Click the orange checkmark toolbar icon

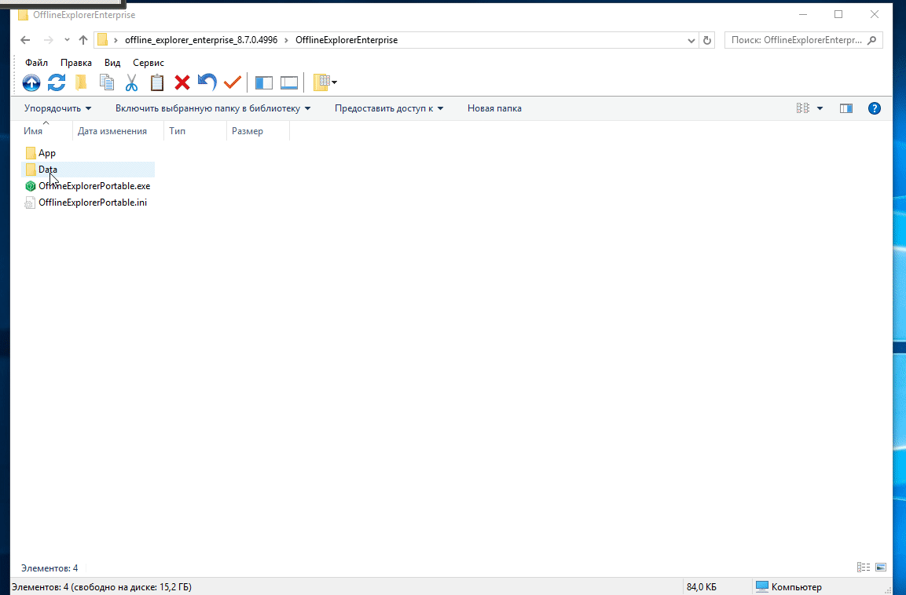(233, 82)
